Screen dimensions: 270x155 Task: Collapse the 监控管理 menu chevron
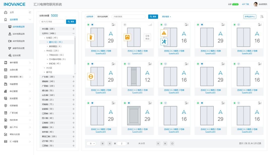pos(30,20)
